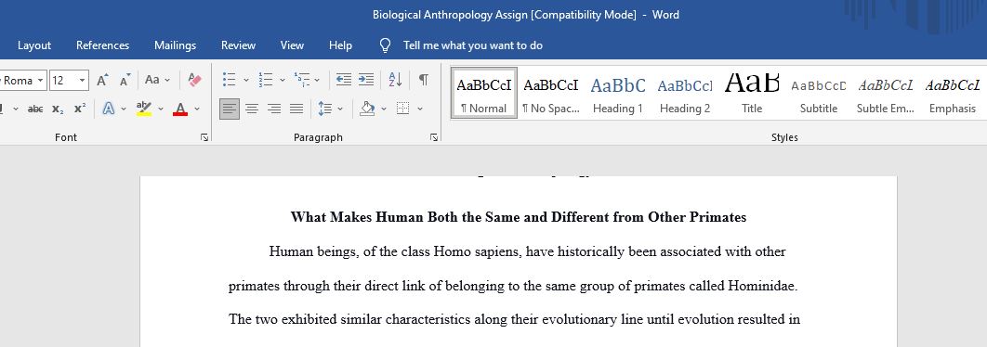Toggle strikethrough formatting

tap(35, 109)
